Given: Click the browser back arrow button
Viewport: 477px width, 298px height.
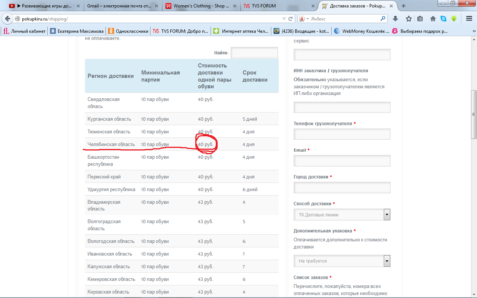Looking at the screenshot, I should [7, 19].
